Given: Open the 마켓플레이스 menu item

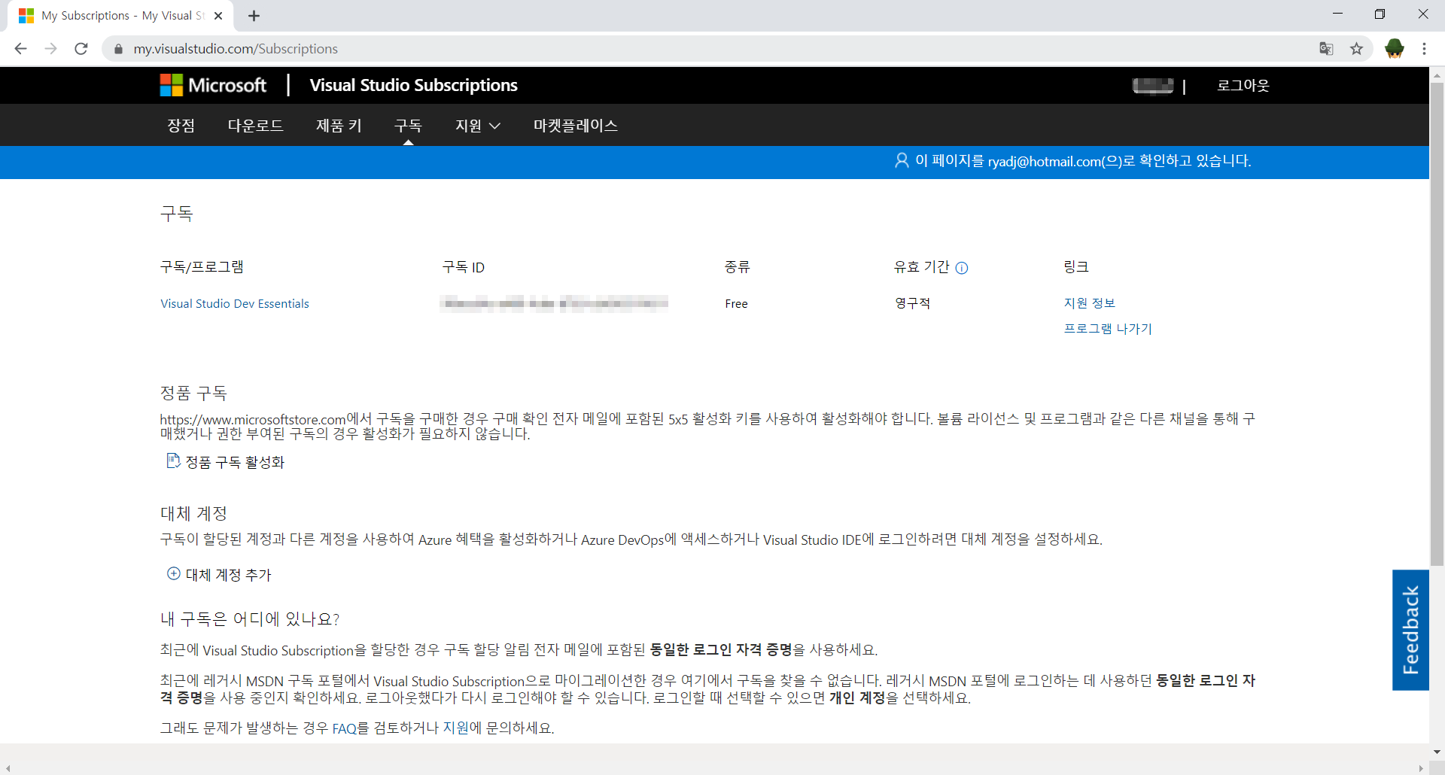Looking at the screenshot, I should pos(576,126).
